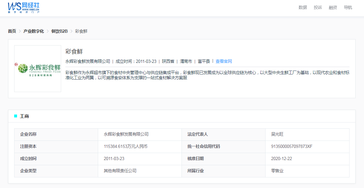Click 永辉彩食鲜发展有限公司 in the header line
This screenshot has width=364, height=188.
point(88,61)
